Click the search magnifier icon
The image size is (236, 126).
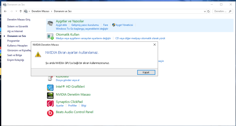(230, 11)
